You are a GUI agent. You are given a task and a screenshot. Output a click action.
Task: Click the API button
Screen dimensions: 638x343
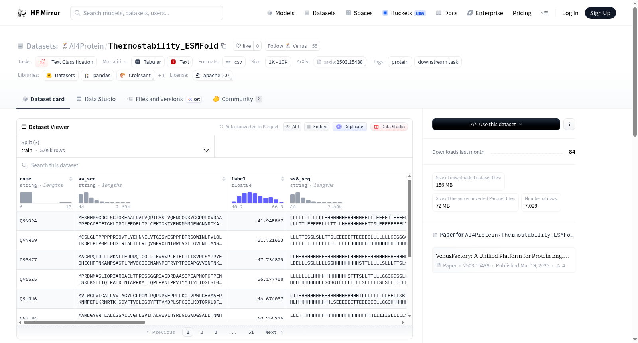[292, 127]
